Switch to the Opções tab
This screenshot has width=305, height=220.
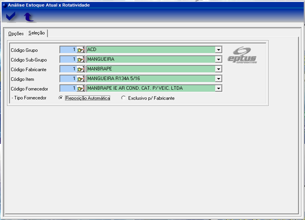pos(16,34)
